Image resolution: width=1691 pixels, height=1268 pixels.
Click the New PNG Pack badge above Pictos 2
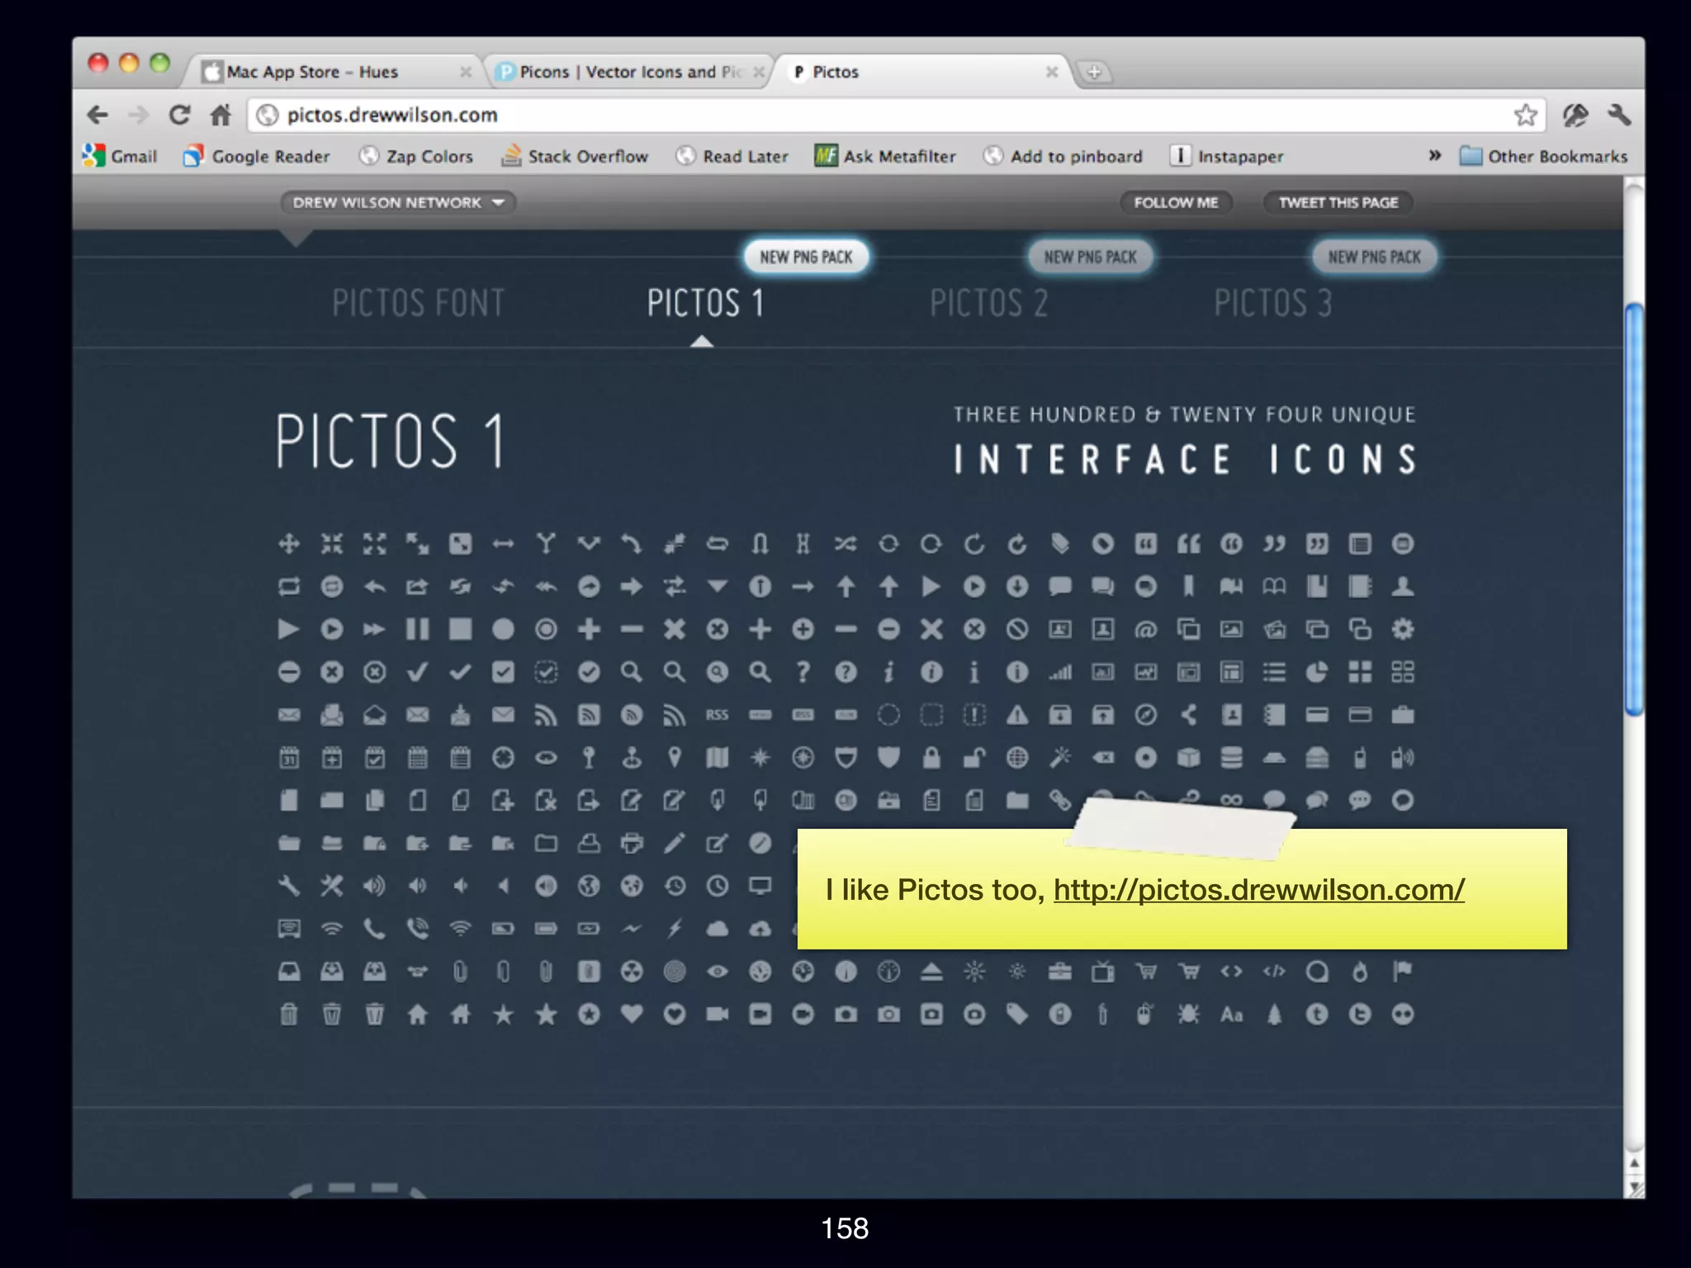pyautogui.click(x=1090, y=257)
